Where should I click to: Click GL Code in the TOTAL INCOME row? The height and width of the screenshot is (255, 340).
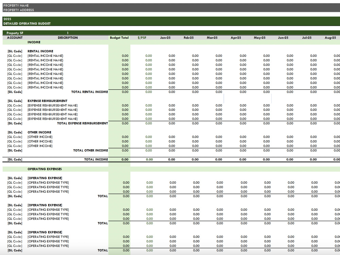click(15, 159)
